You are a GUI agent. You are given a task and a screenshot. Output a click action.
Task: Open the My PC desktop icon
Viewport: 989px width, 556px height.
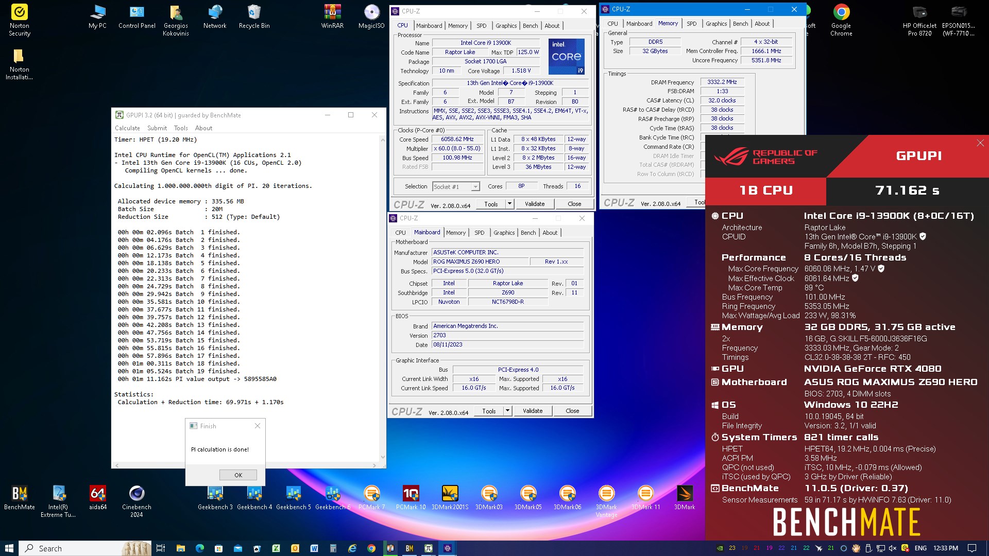(97, 17)
